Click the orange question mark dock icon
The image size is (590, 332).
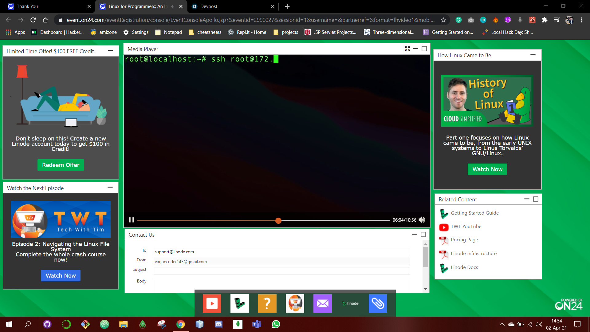click(267, 303)
